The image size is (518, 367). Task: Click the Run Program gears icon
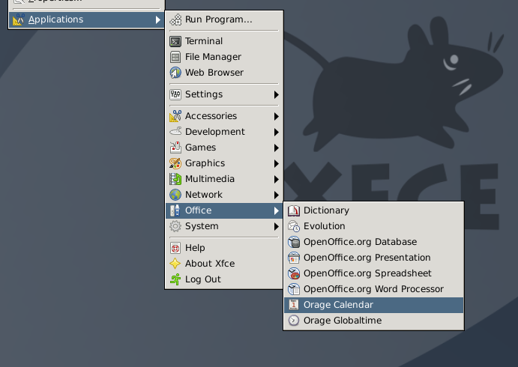click(175, 19)
